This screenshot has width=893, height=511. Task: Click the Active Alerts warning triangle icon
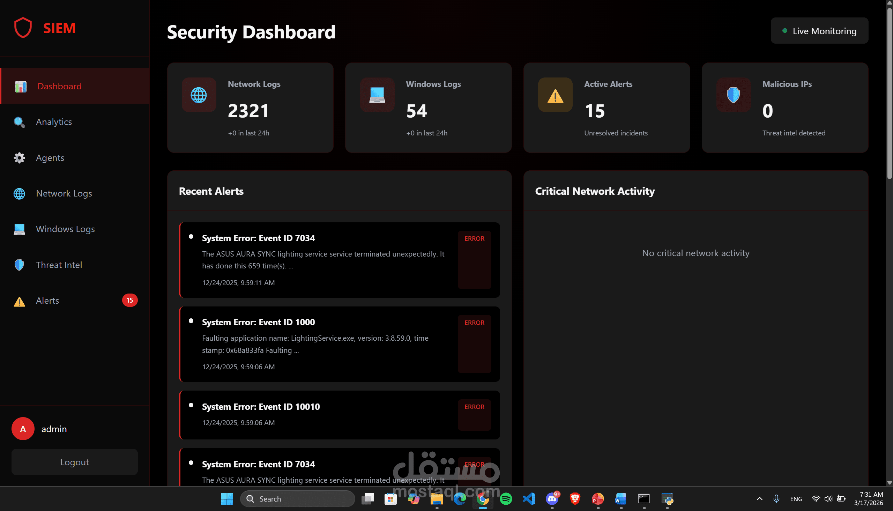[555, 95]
